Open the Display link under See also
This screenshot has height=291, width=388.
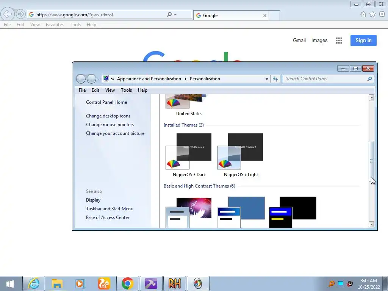[93, 200]
